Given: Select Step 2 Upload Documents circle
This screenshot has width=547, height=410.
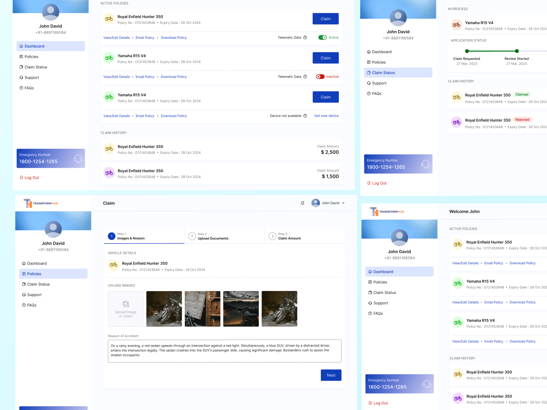Looking at the screenshot, I should click(192, 236).
